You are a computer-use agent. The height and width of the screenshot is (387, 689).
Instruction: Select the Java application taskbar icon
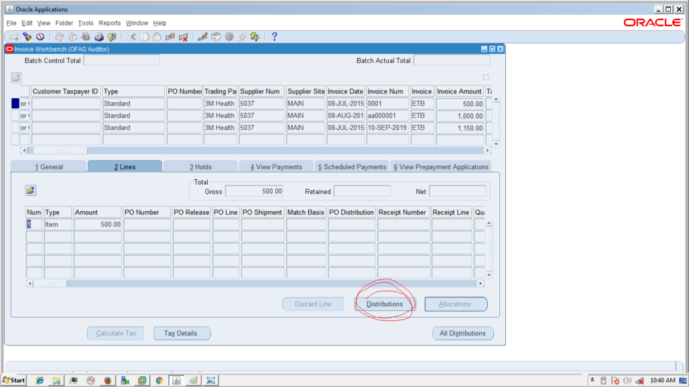pos(176,380)
